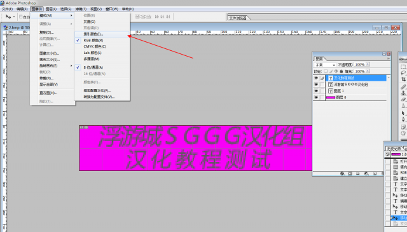Open the fill slider arrow in Layers

368,71
